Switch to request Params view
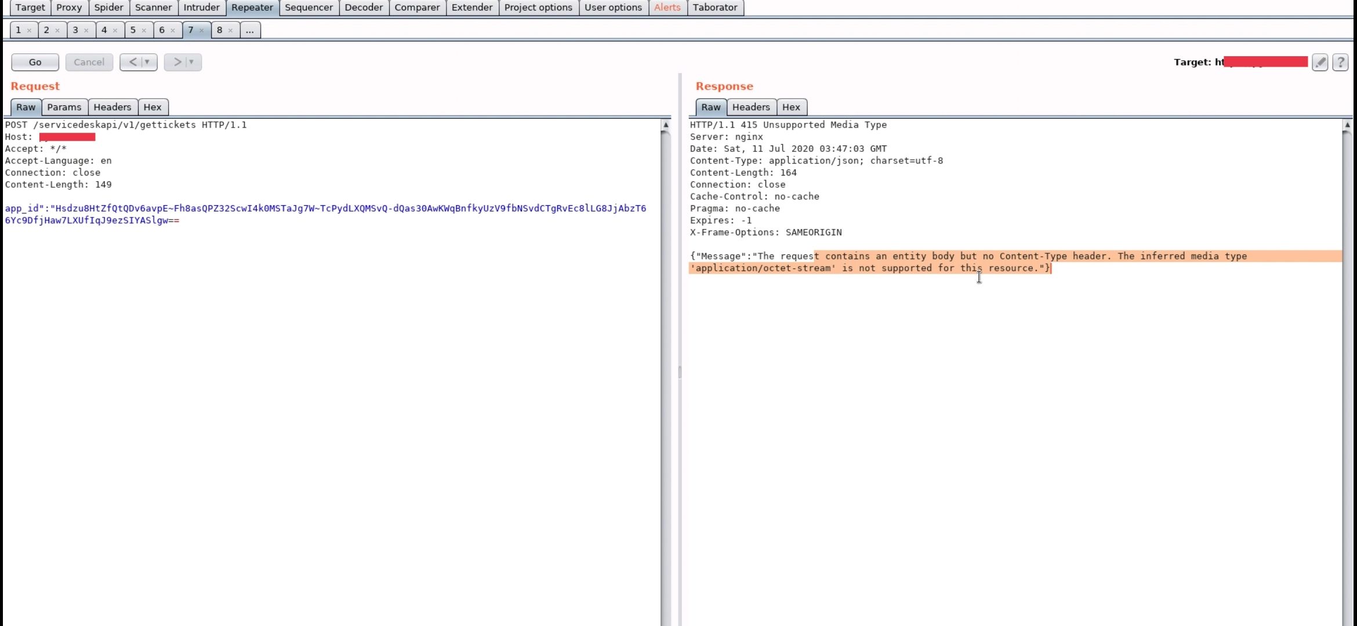The width and height of the screenshot is (1357, 626). click(64, 107)
